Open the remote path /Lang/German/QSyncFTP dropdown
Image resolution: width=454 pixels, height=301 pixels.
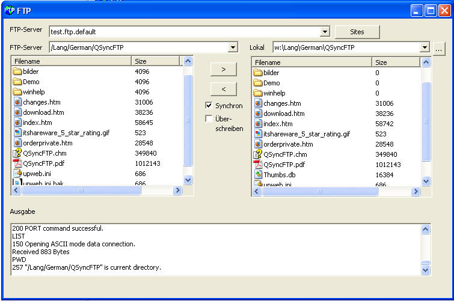point(233,47)
